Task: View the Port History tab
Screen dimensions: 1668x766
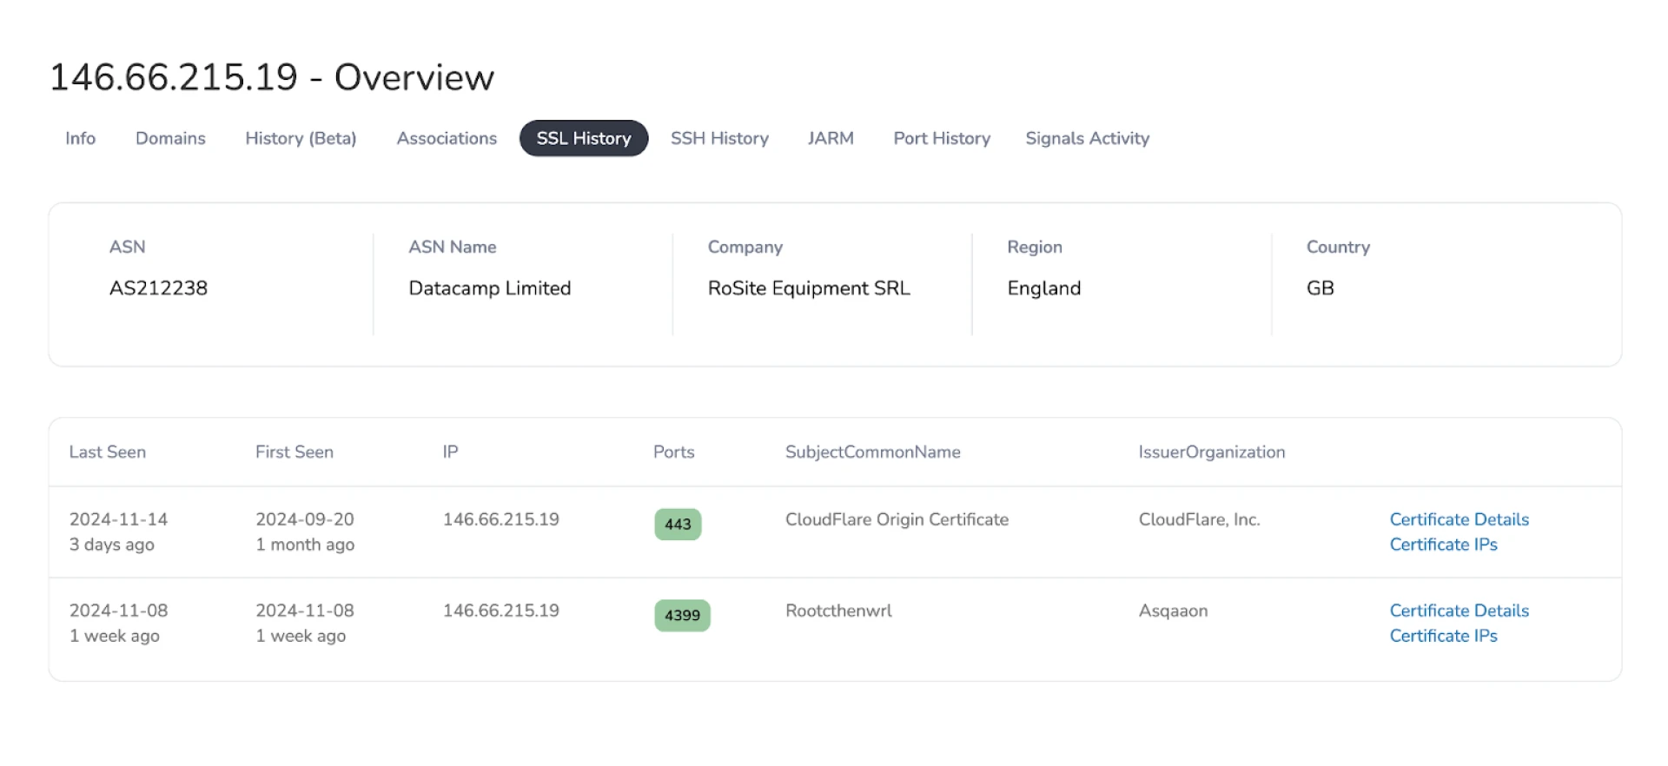Action: pos(942,138)
